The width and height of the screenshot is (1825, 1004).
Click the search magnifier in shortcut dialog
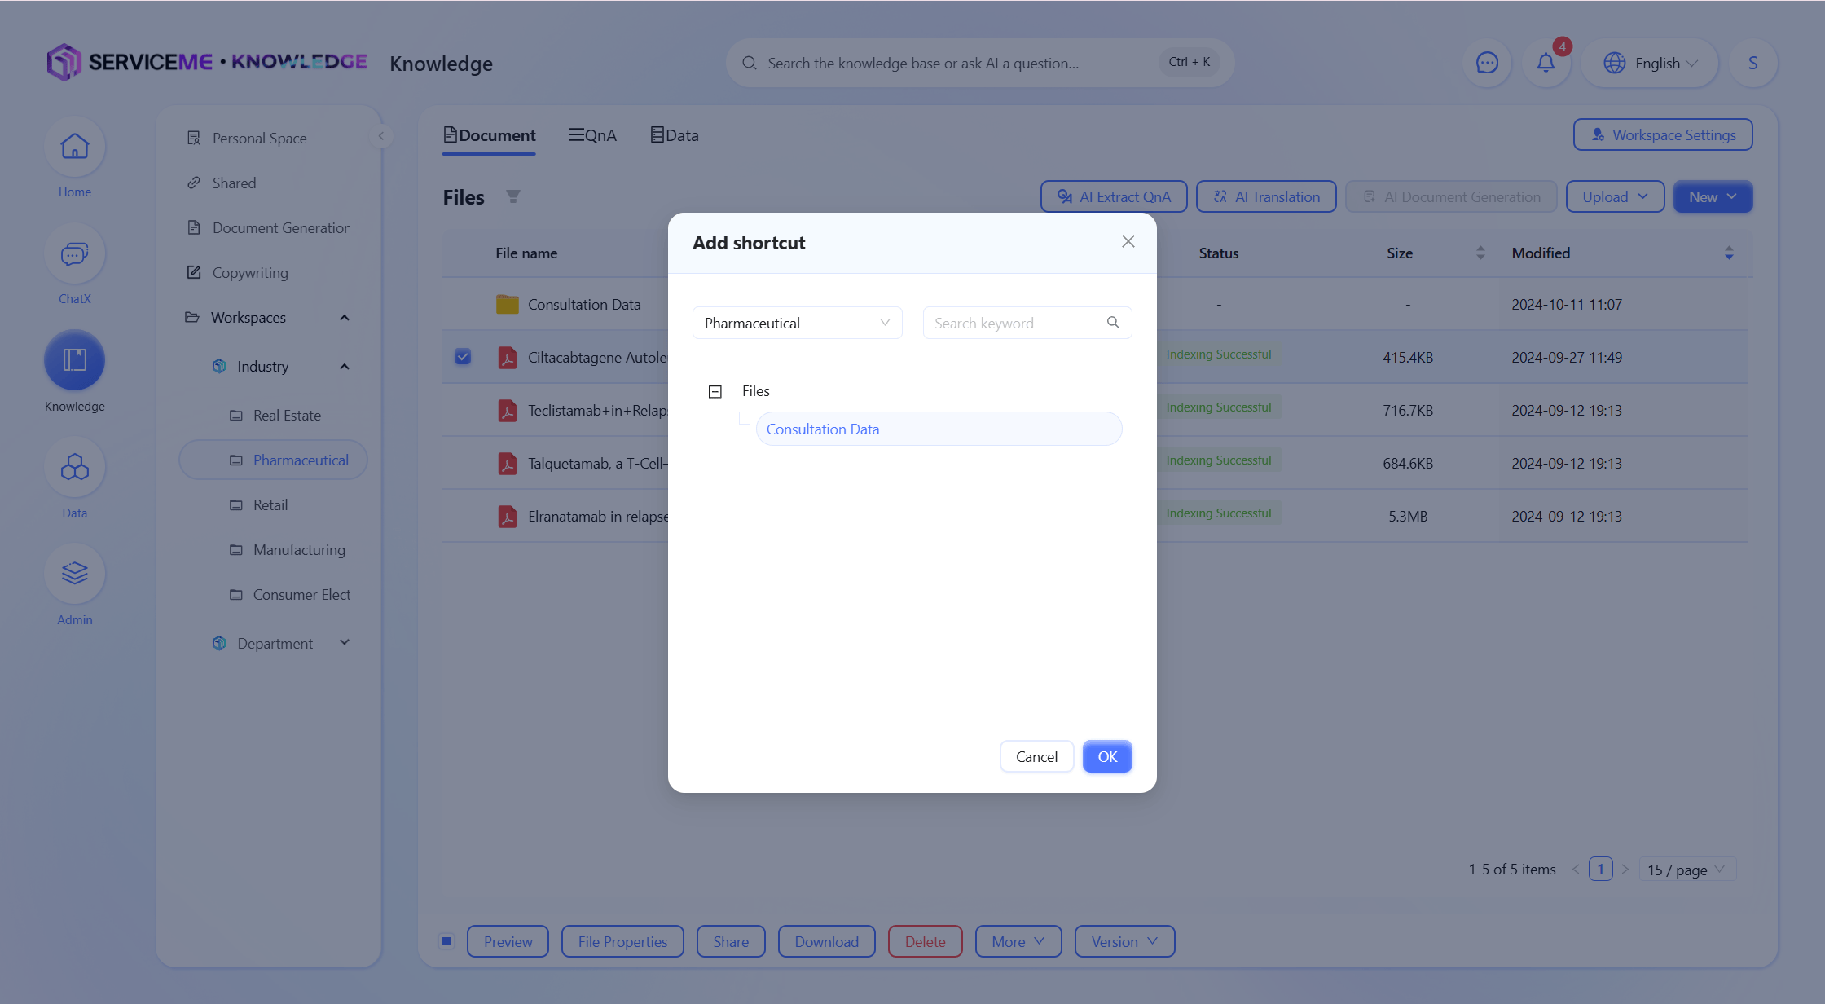1113,323
